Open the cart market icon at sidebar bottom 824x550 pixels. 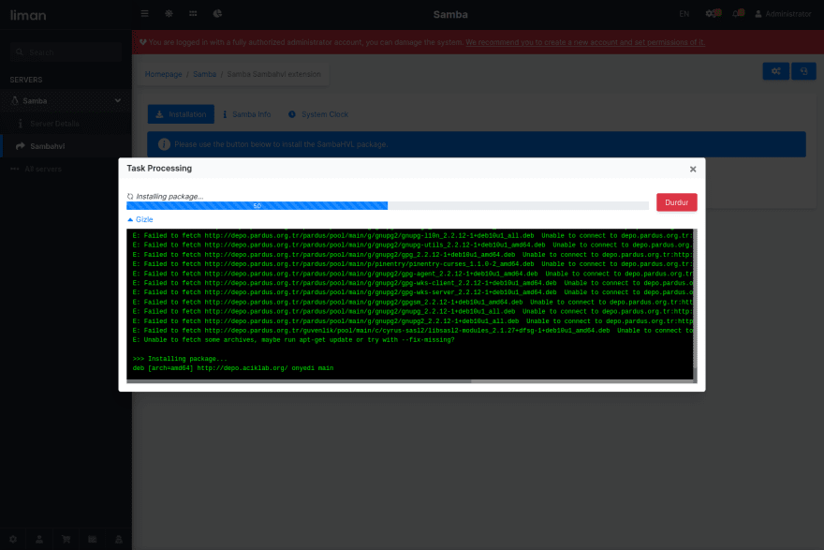click(66, 539)
